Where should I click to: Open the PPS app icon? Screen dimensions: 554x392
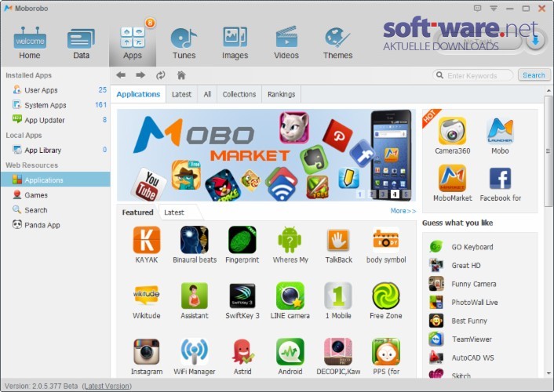386,352
